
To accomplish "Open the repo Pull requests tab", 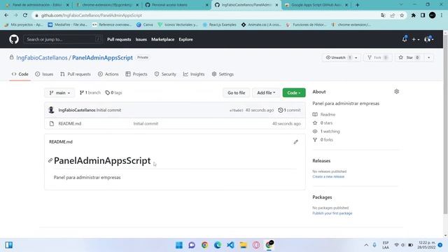I will pos(76,74).
